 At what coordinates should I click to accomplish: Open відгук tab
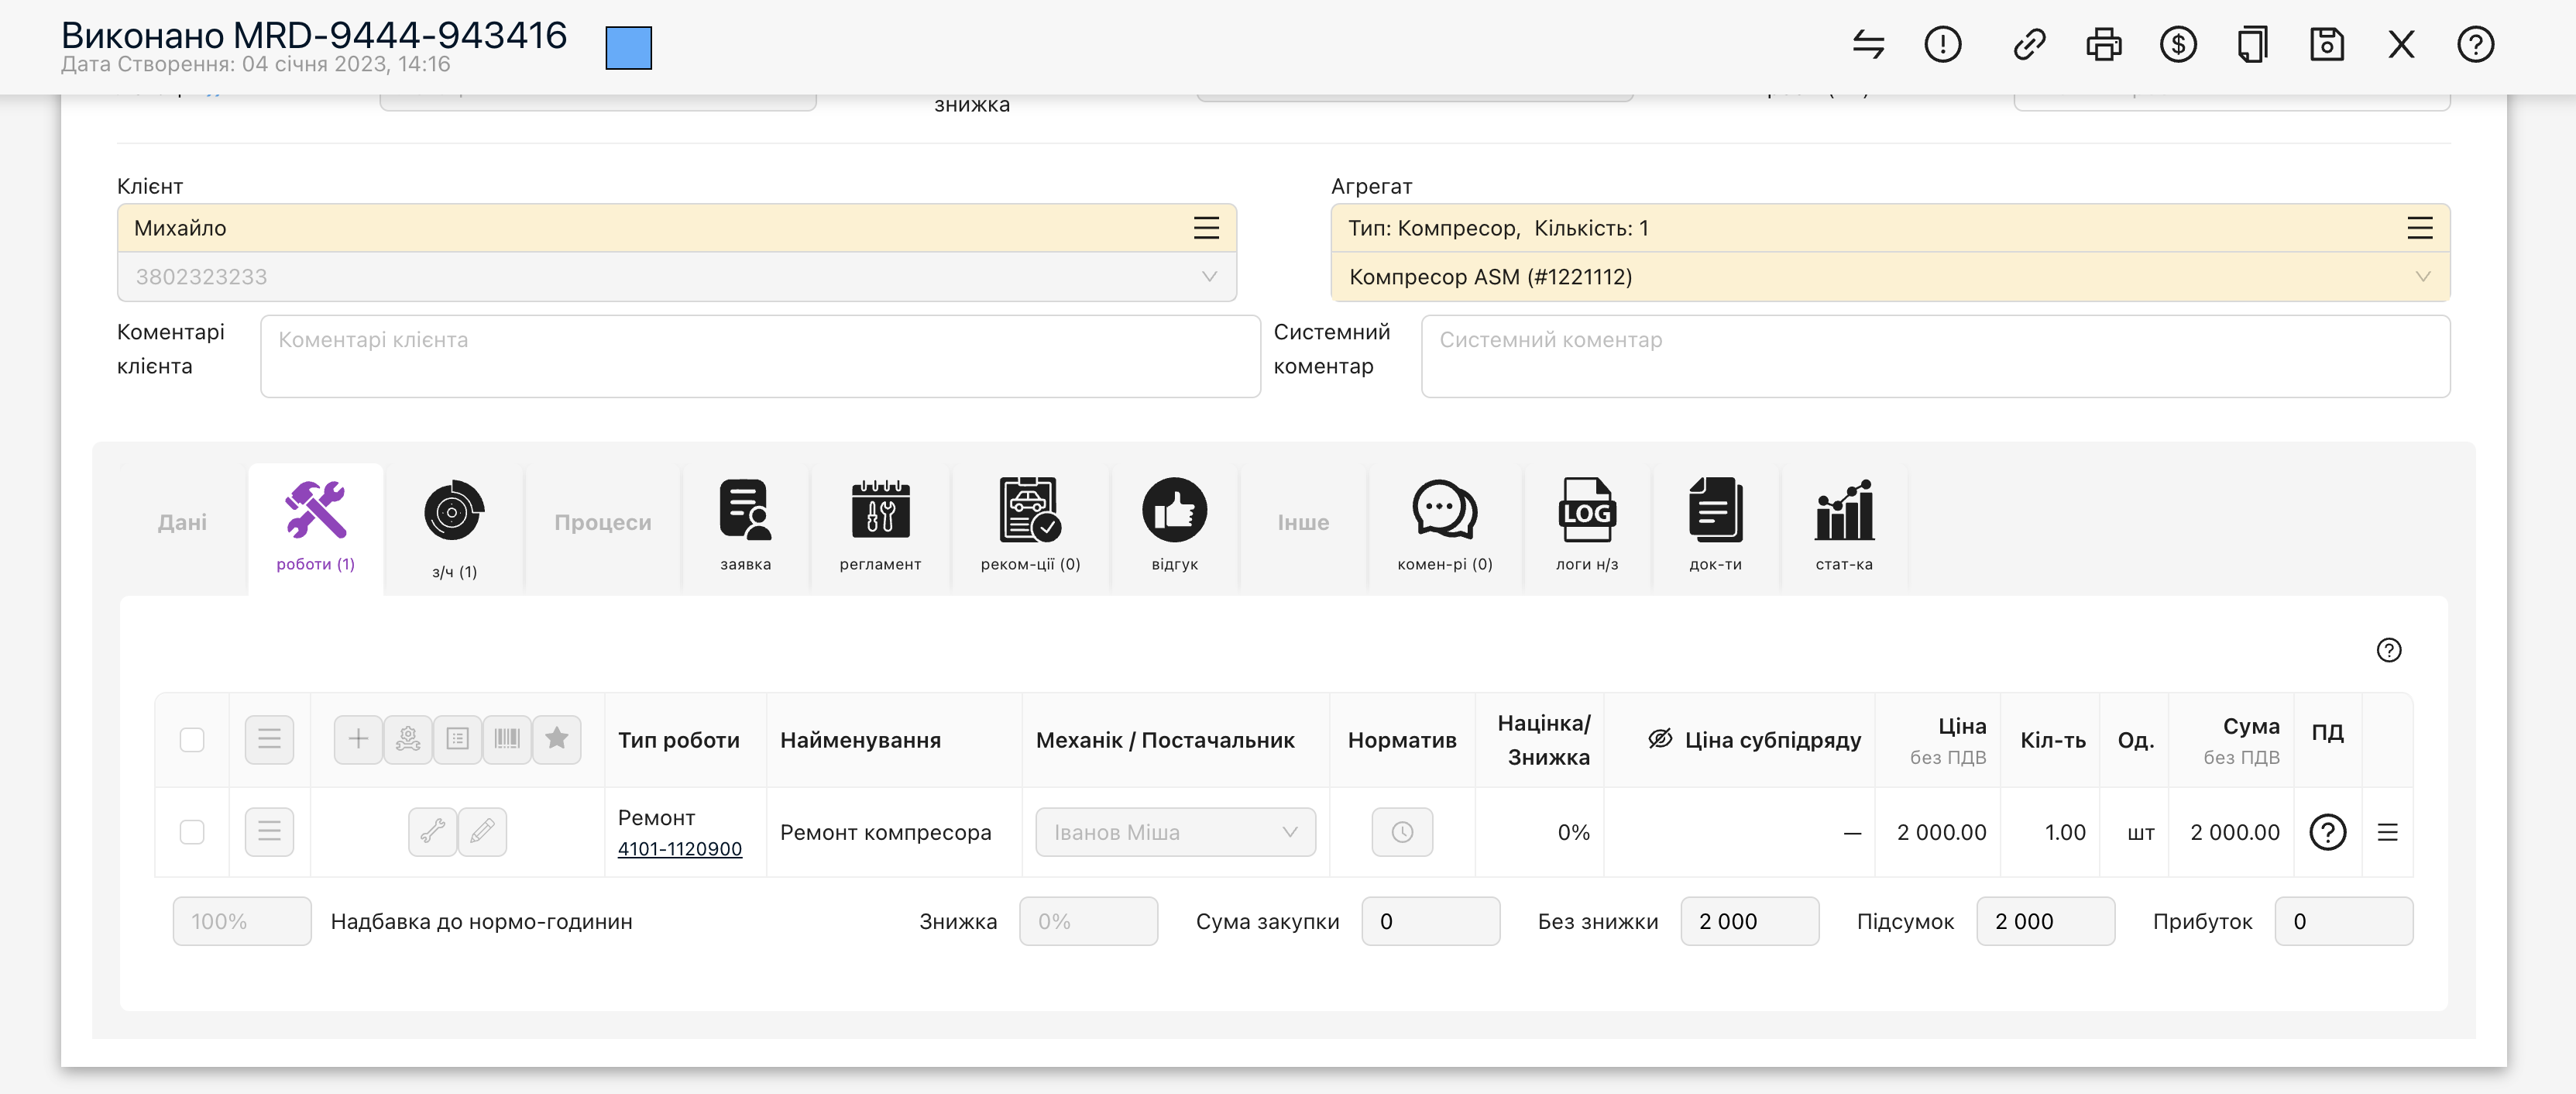pyautogui.click(x=1174, y=527)
